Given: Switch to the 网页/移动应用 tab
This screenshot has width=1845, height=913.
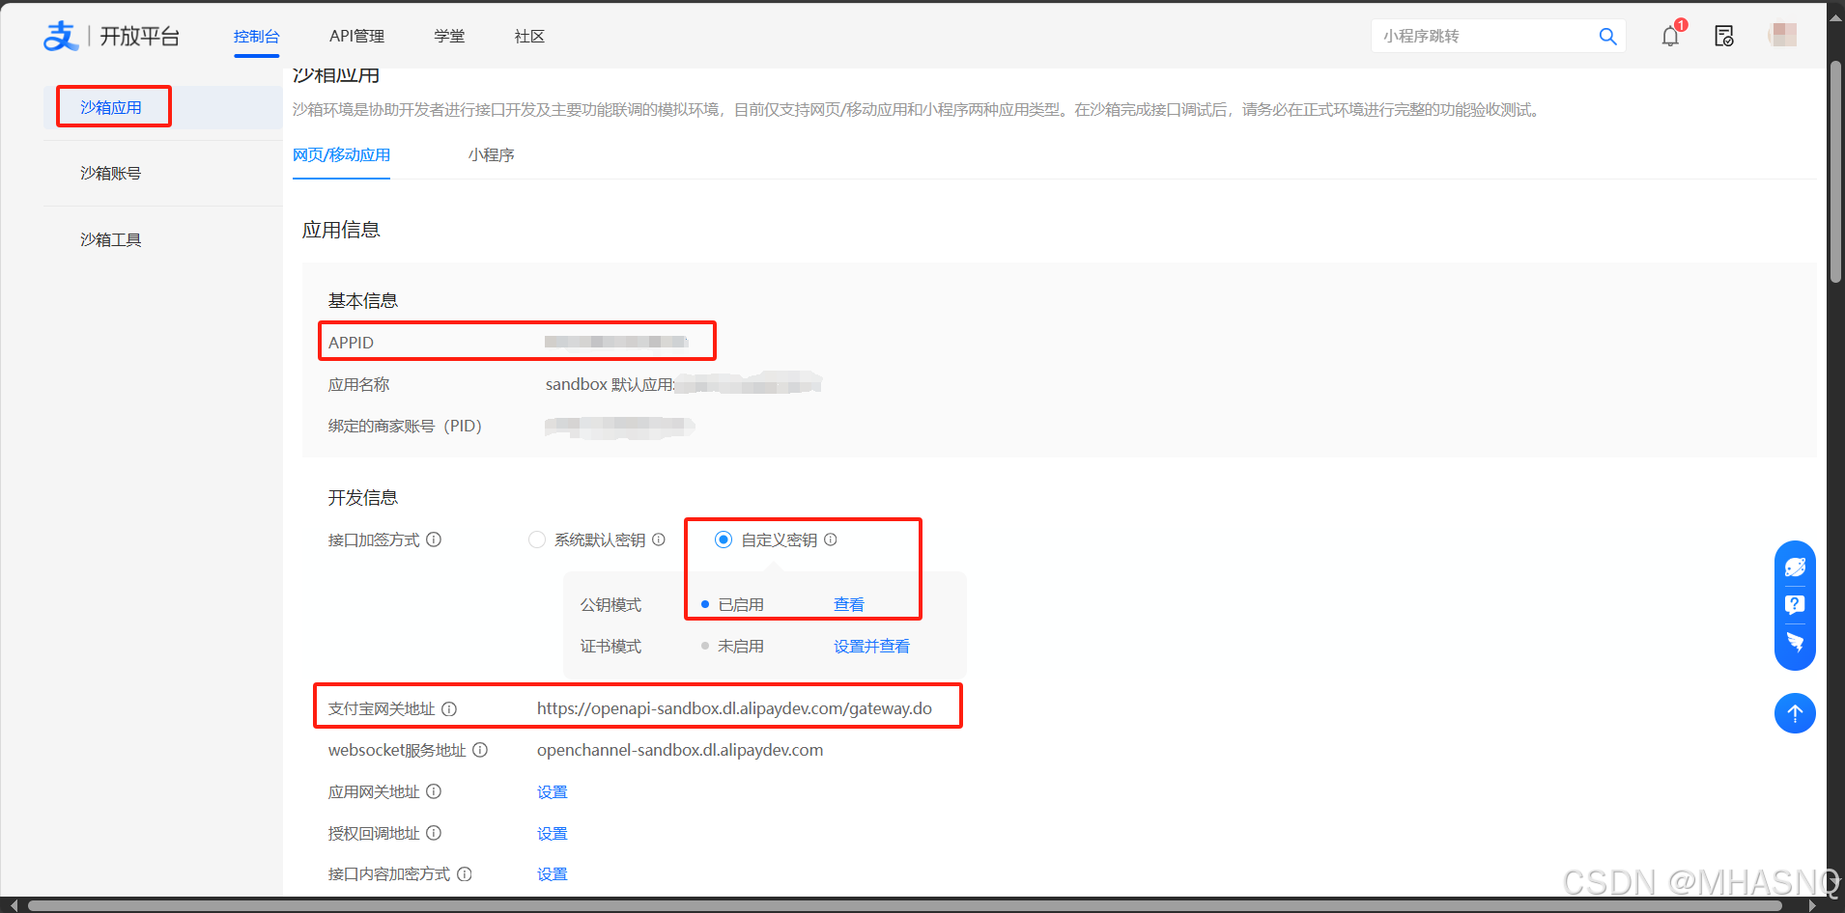Looking at the screenshot, I should [x=341, y=154].
